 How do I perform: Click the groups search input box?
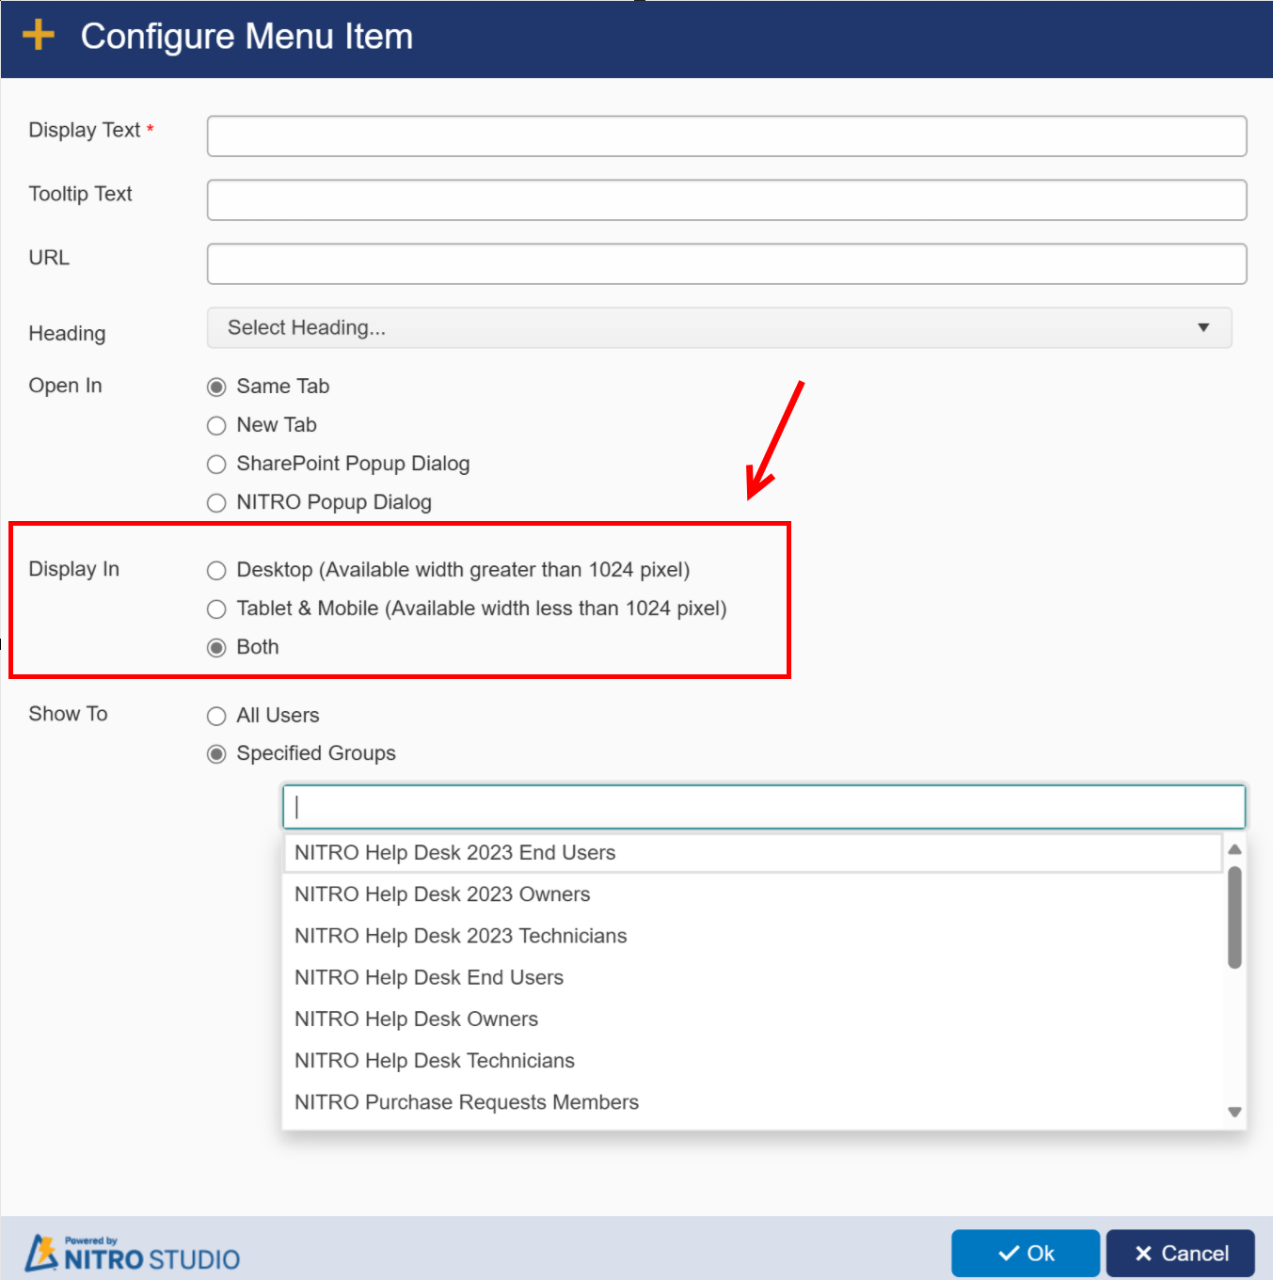[x=764, y=807]
